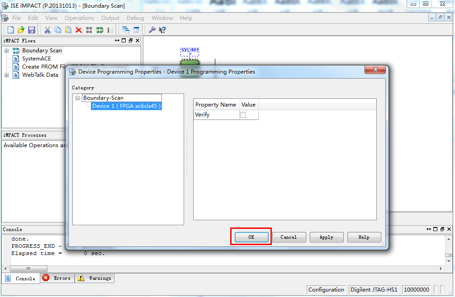The height and width of the screenshot is (297, 455).
Task: Open the Output menu
Action: 110,18
